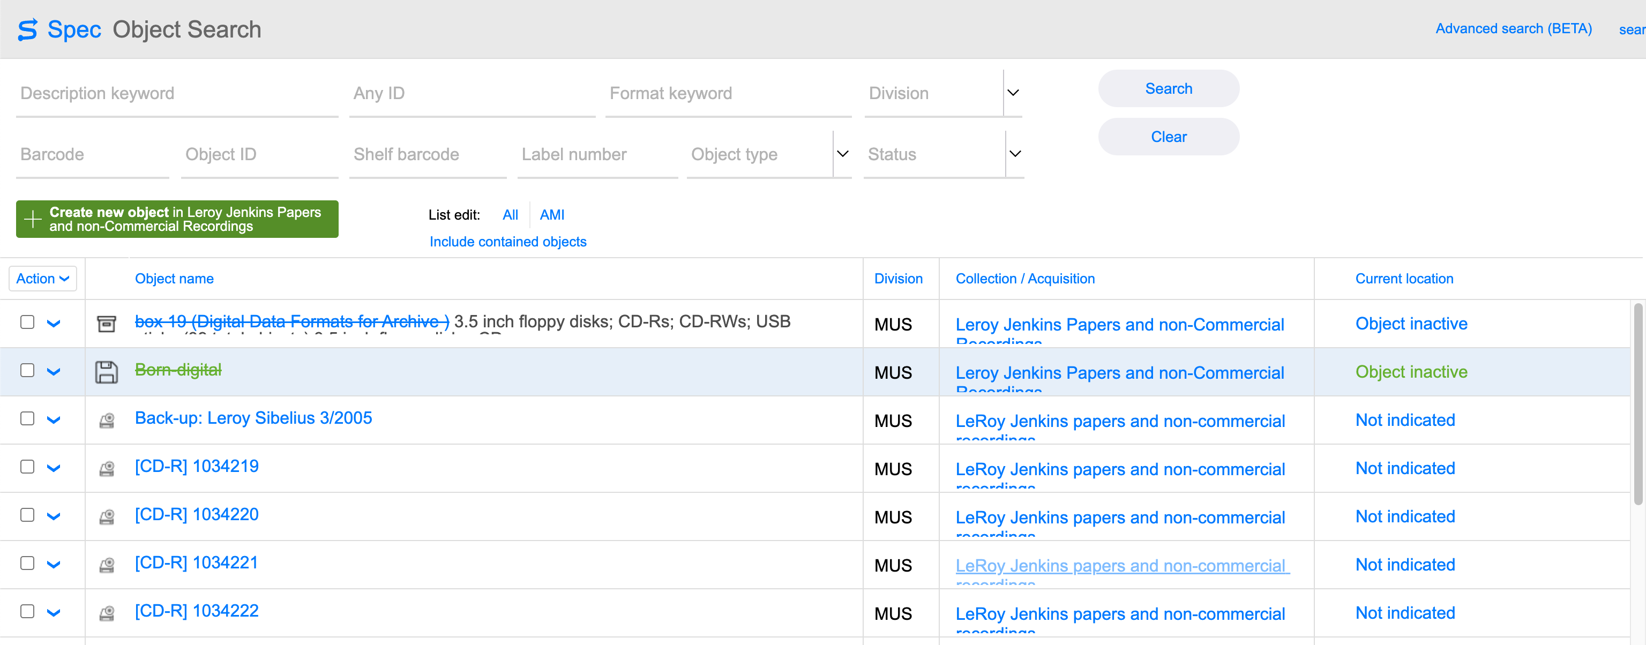Choose List edit All option

[x=510, y=215]
